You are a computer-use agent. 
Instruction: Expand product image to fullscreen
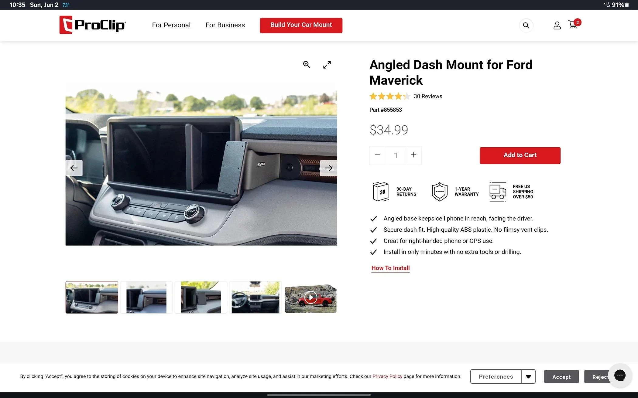[327, 65]
